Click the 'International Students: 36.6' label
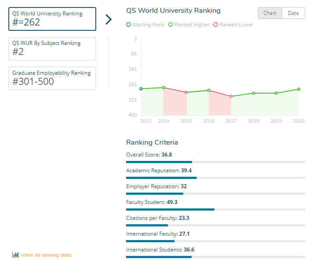The width and height of the screenshot is (315, 266). click(160, 250)
